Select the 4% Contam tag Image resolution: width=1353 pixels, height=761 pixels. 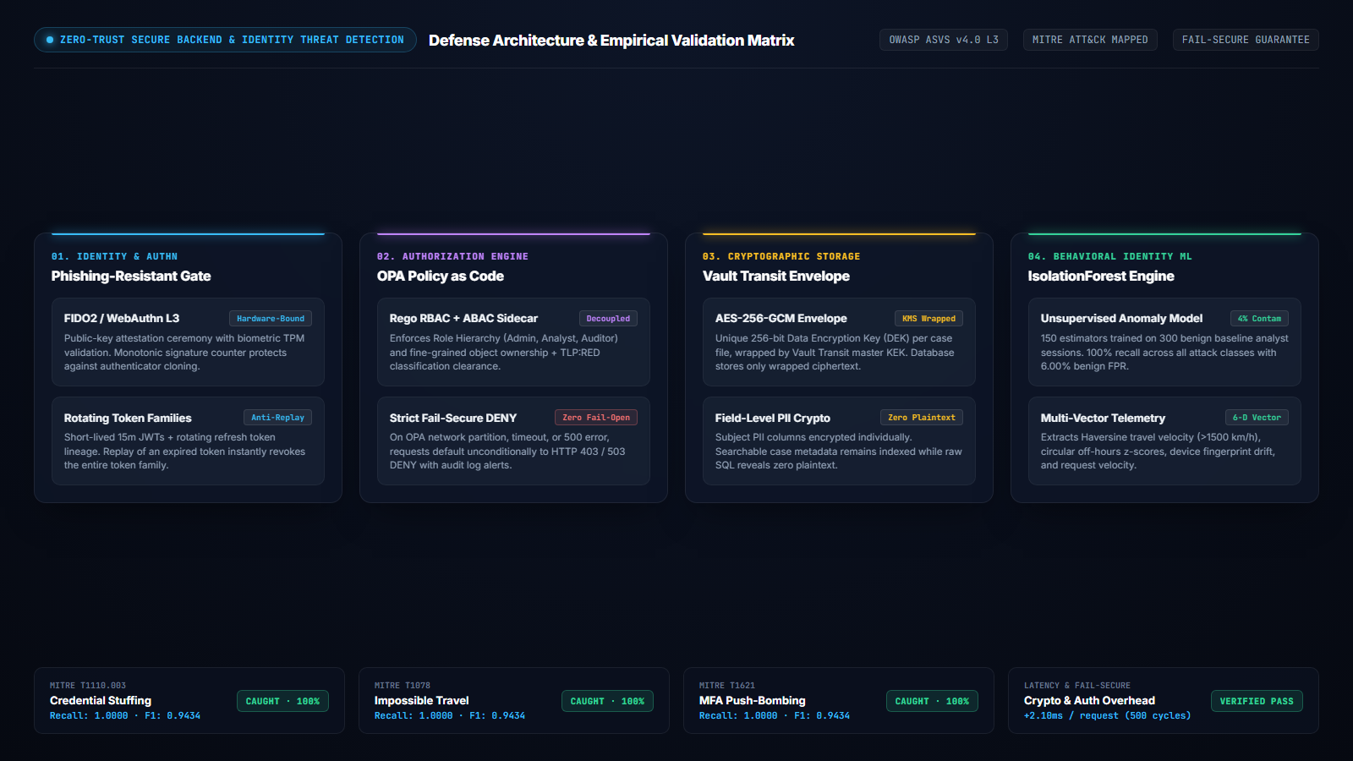pyautogui.click(x=1259, y=319)
